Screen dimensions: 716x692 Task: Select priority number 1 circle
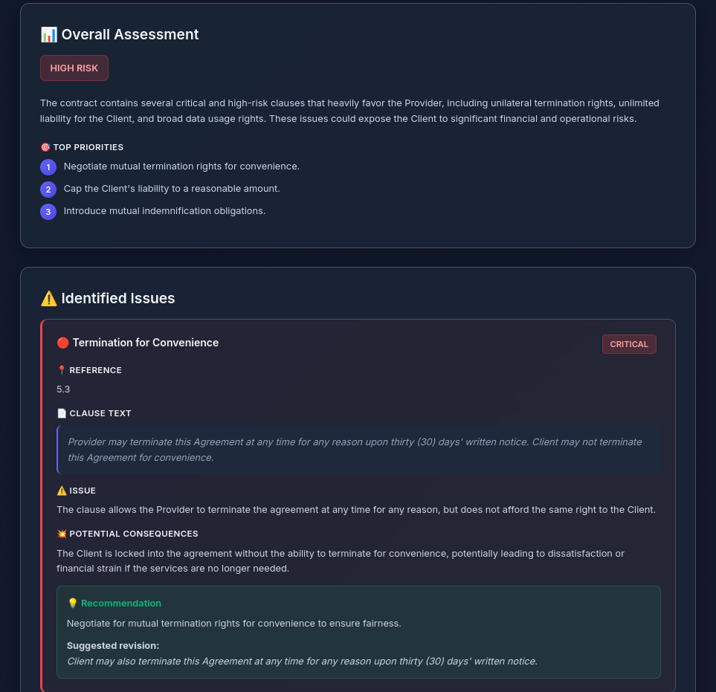tap(48, 167)
